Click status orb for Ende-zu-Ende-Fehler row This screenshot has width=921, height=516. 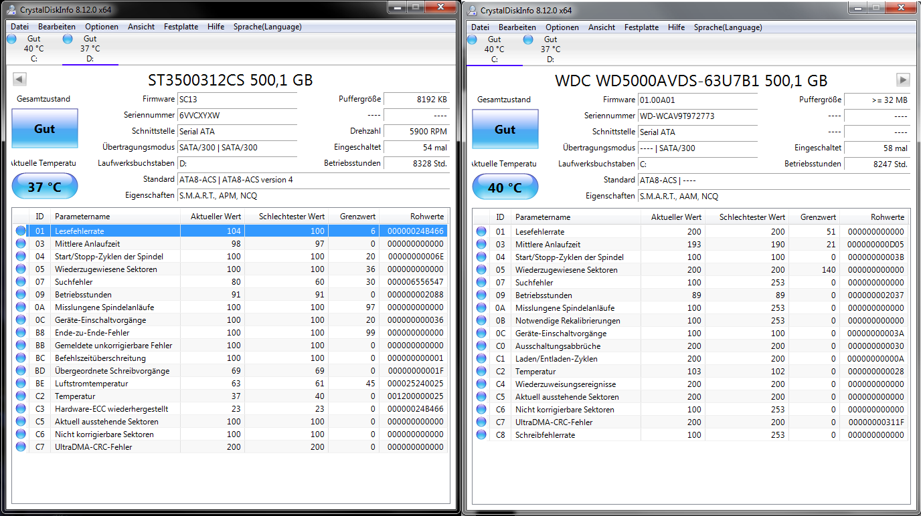[21, 333]
